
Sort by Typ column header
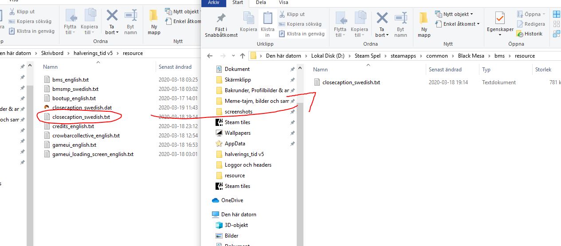click(486, 70)
